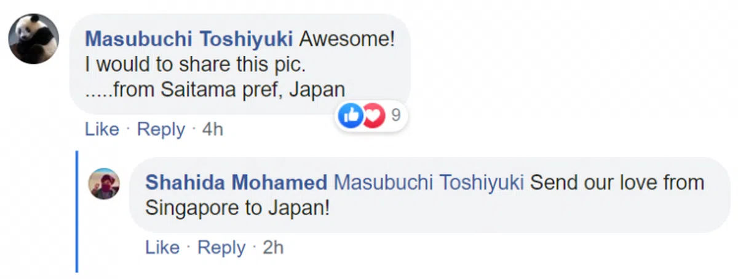Image resolution: width=738 pixels, height=279 pixels.
Task: Click "Send our love from" in the reply
Action: [x=616, y=183]
